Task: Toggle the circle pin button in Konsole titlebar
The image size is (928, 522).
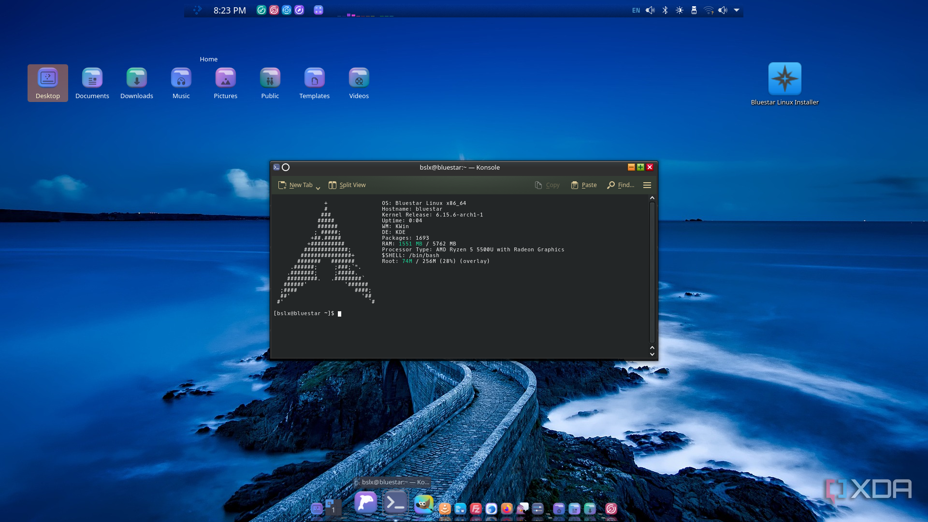Action: coord(286,167)
